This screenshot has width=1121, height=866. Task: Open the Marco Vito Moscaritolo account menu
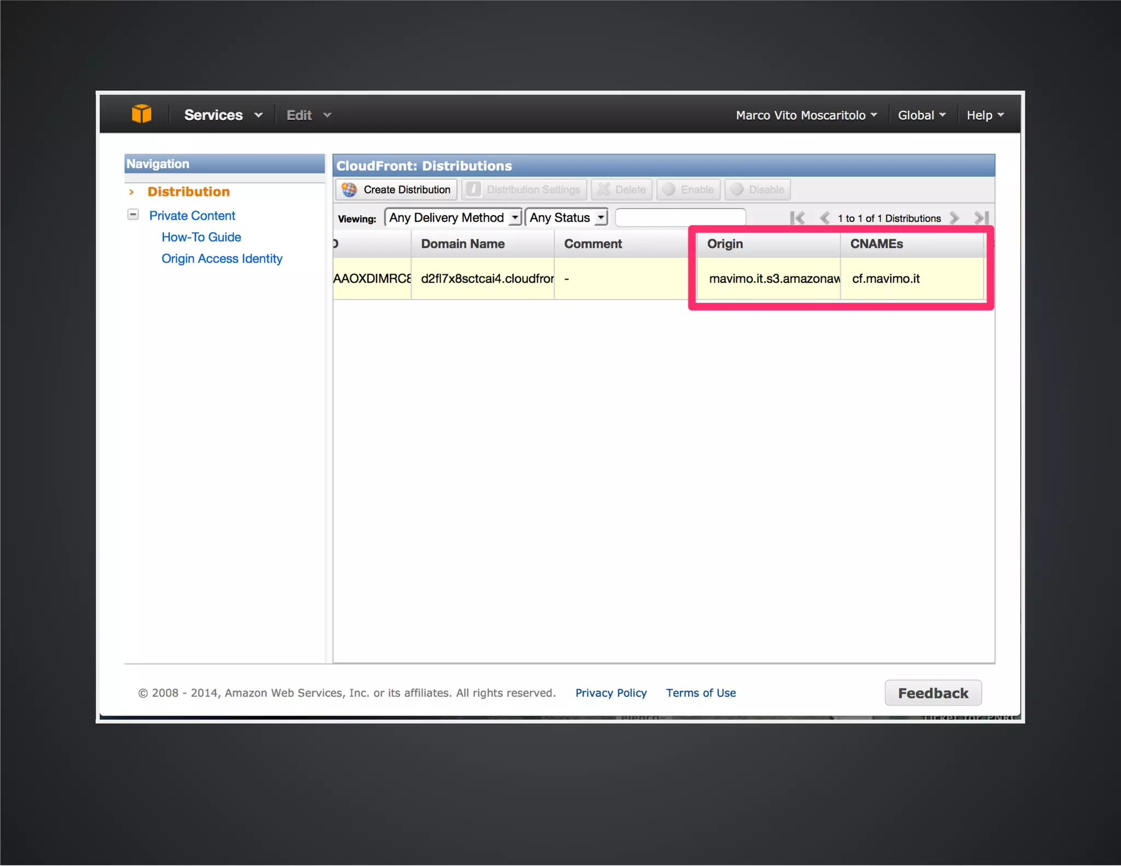point(806,115)
